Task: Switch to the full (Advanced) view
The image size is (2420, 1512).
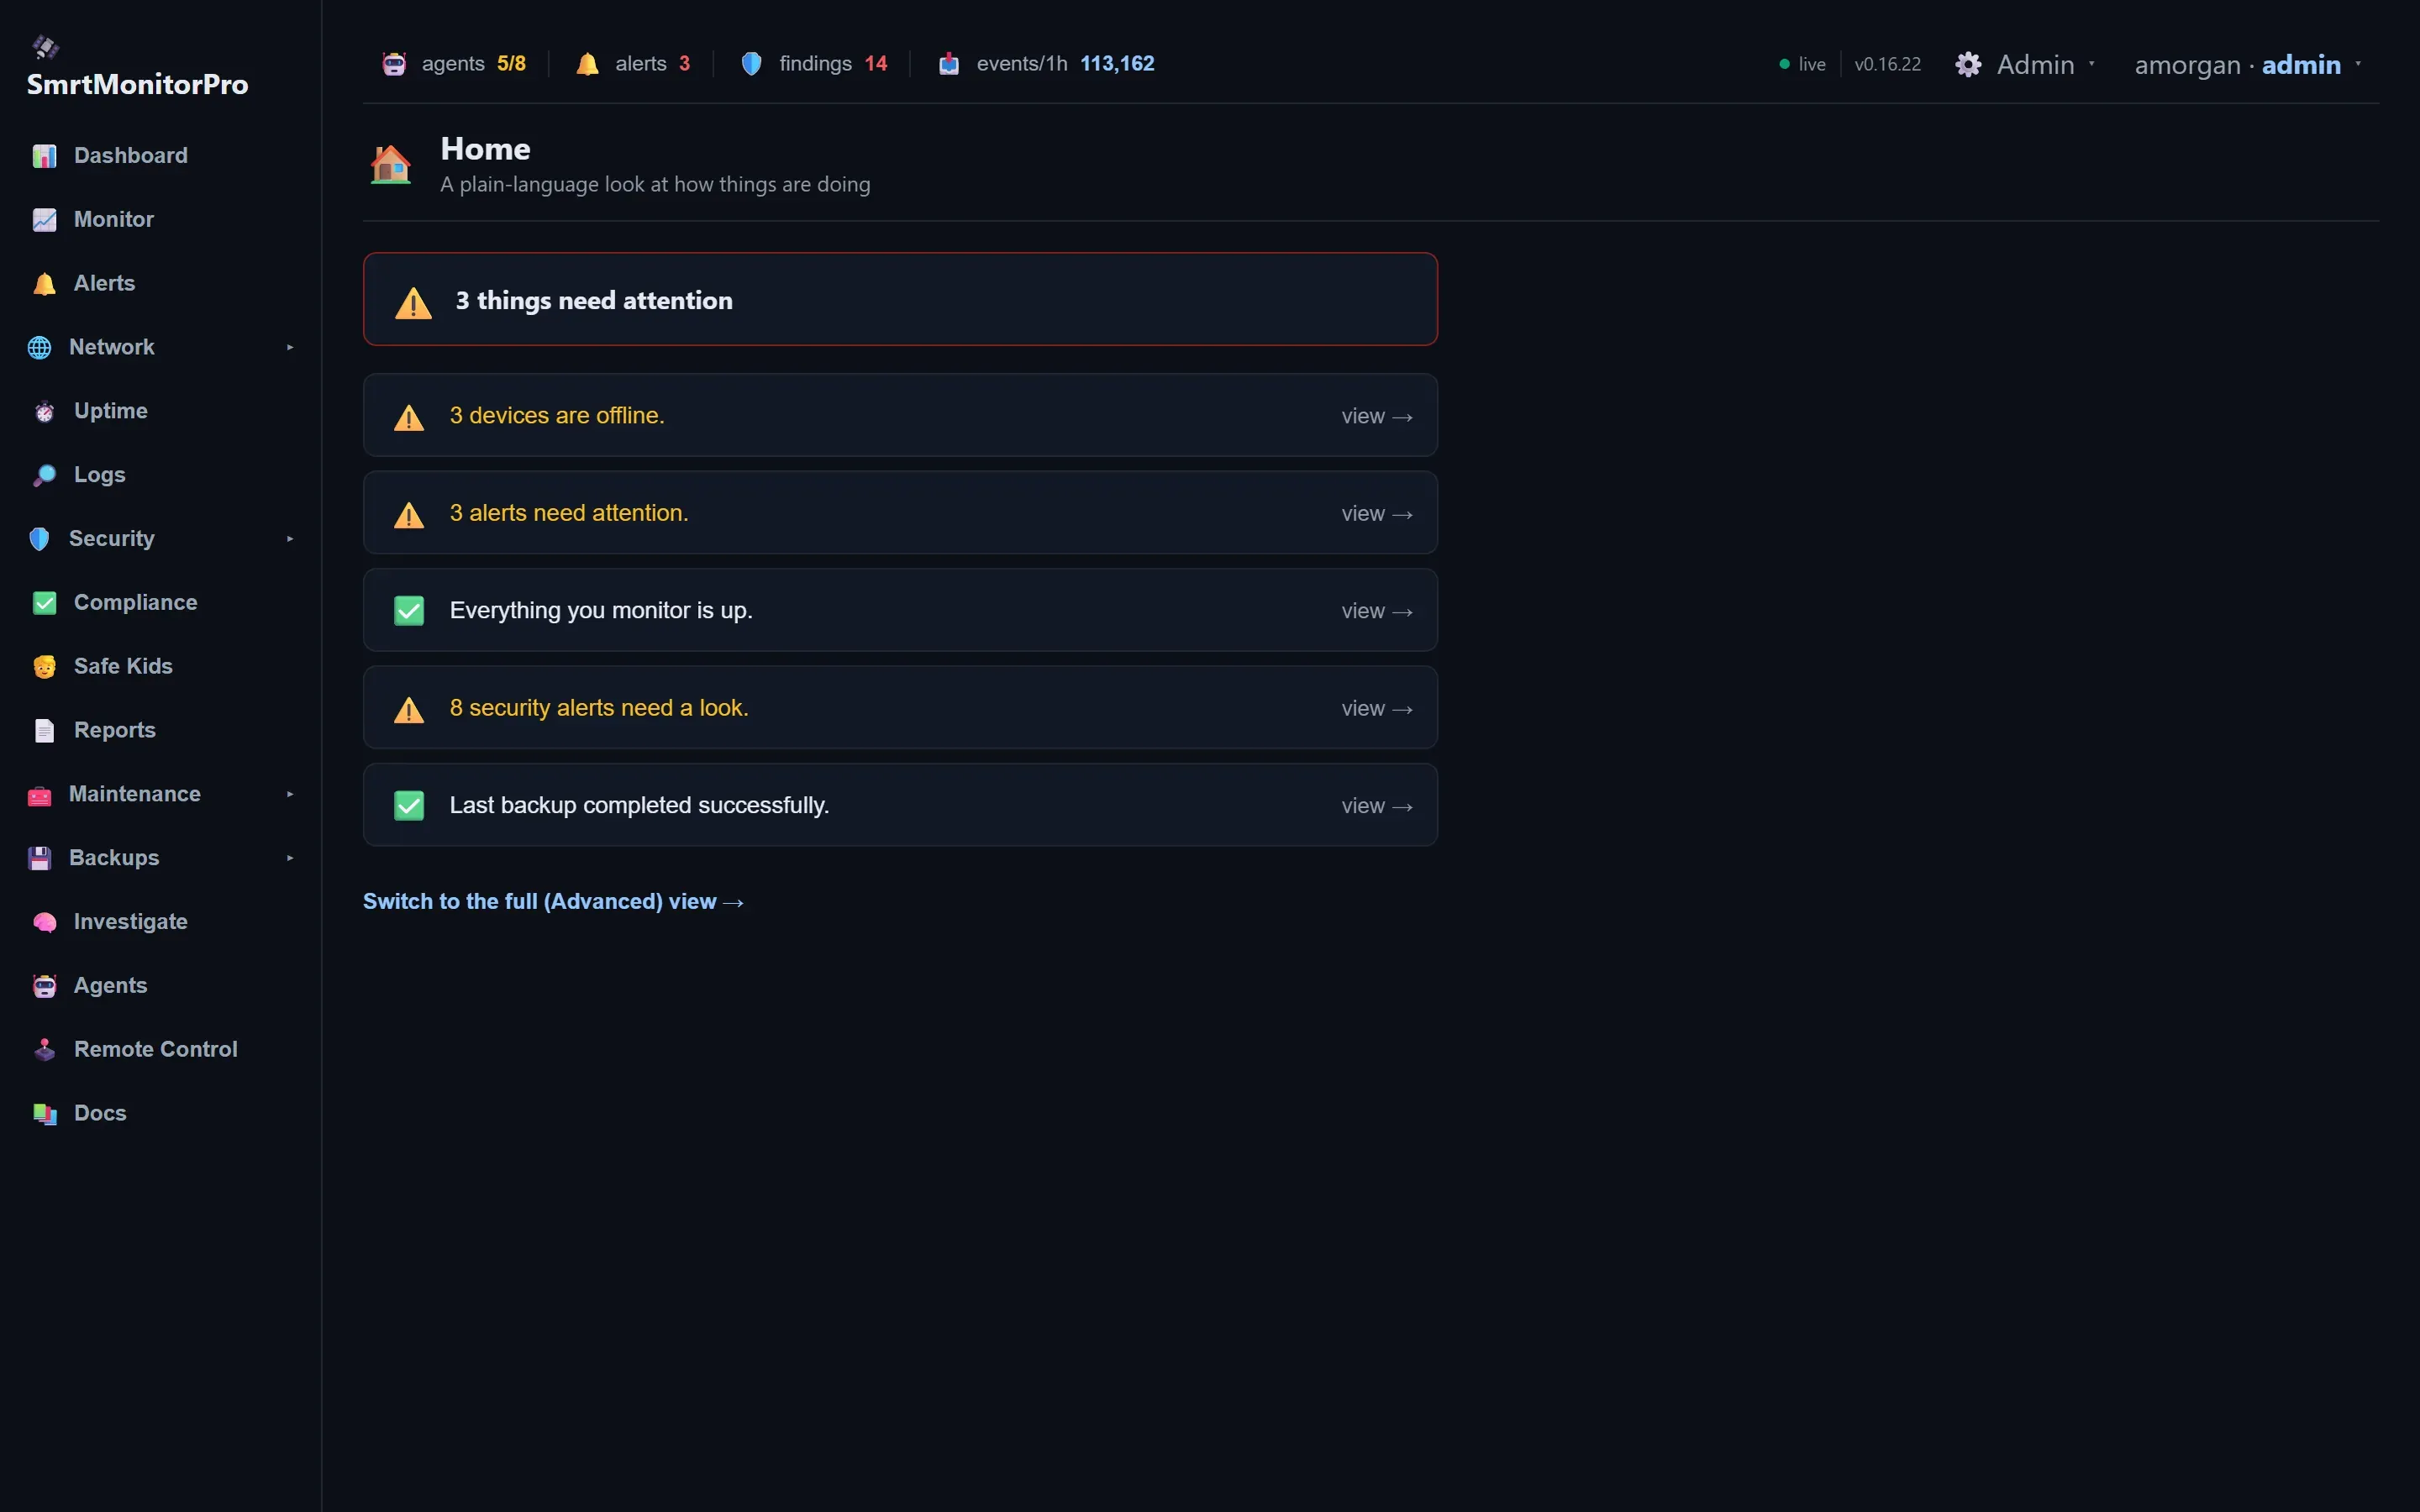Action: [x=553, y=902]
